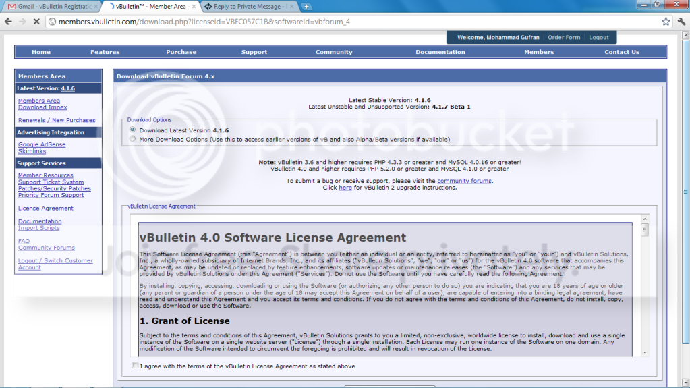Open the Skimlinks link

point(32,151)
